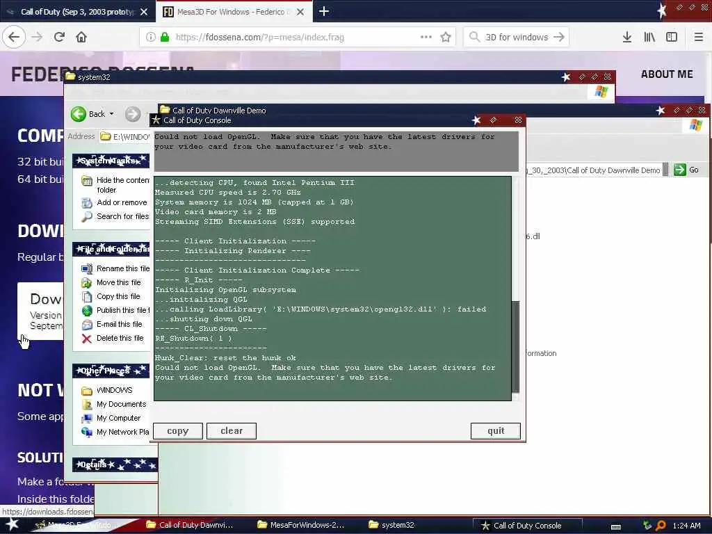Submit search with the arrow in search box

pos(559,38)
